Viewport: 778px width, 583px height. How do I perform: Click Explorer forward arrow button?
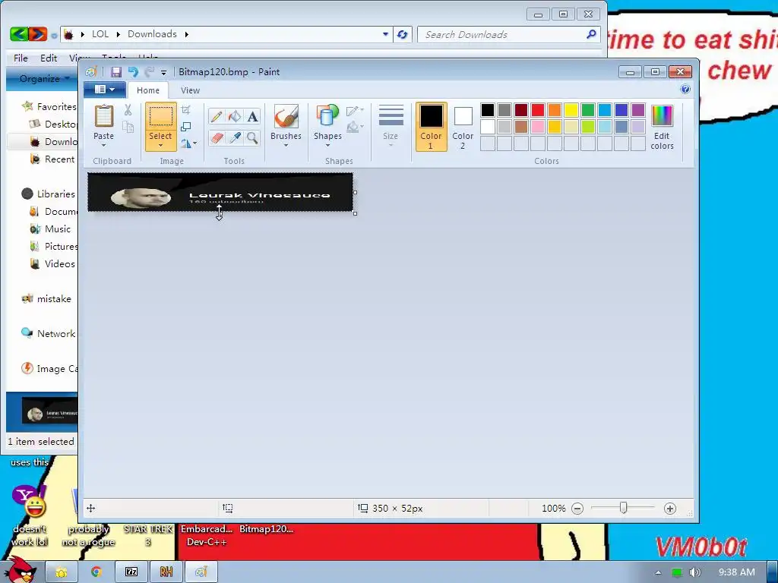(38, 33)
